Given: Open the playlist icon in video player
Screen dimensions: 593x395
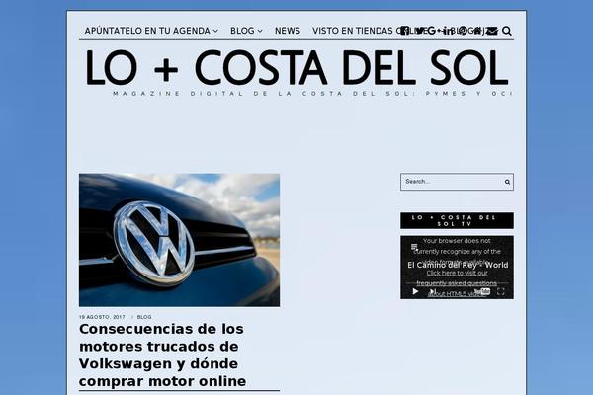Looking at the screenshot, I should click(x=414, y=247).
